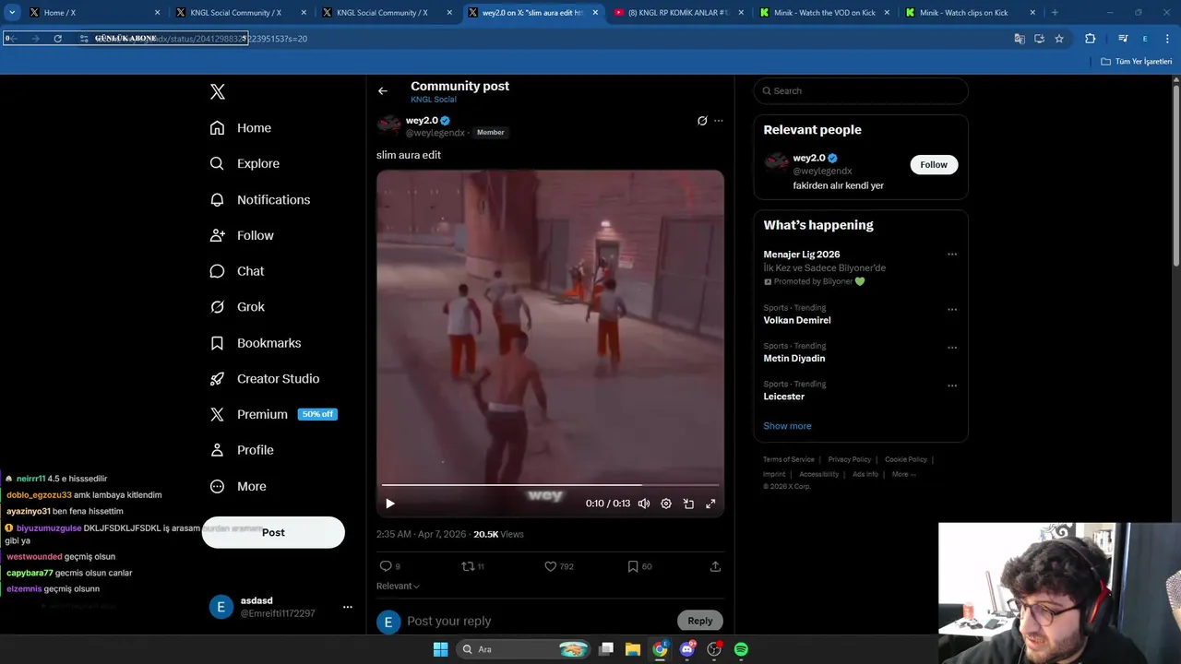The width and height of the screenshot is (1181, 664).
Task: Click the gray Reply button
Action: pos(700,621)
